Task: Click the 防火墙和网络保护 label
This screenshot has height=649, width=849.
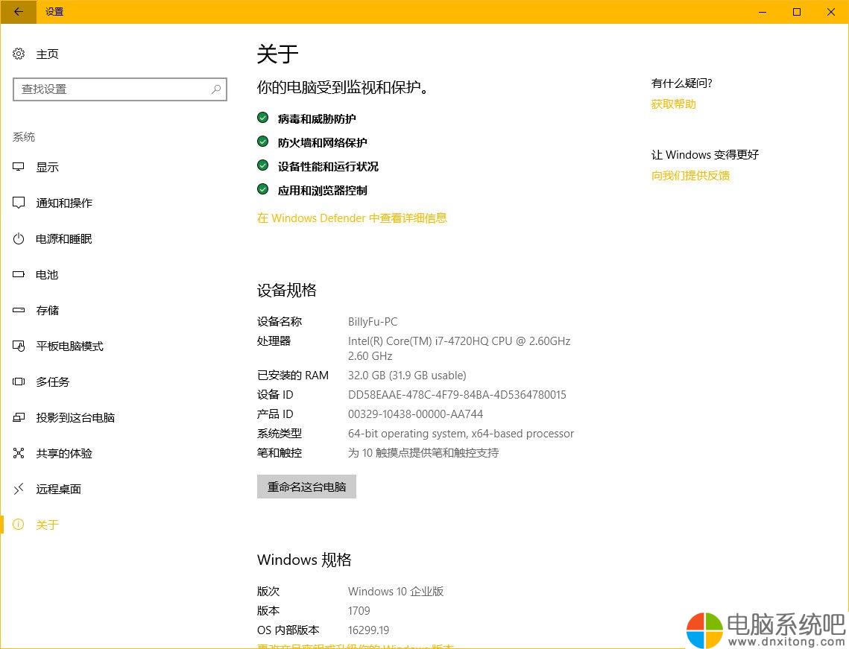Action: [322, 142]
